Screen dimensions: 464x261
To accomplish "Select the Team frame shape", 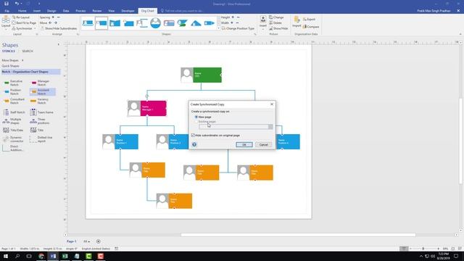I will click(42, 112).
